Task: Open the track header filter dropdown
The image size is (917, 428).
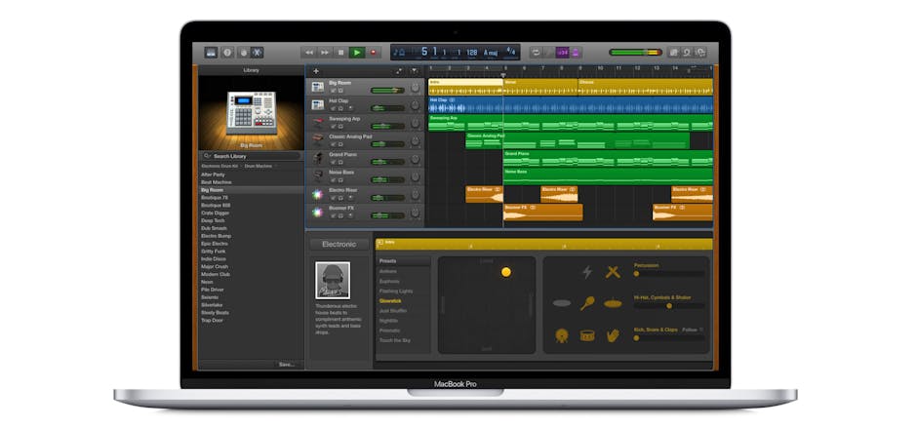Action: pyautogui.click(x=414, y=70)
